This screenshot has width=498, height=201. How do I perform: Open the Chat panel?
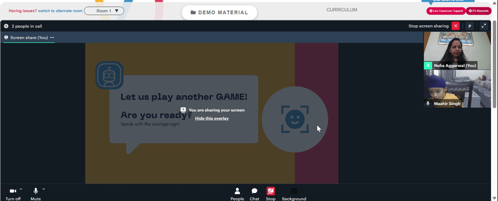pyautogui.click(x=254, y=195)
